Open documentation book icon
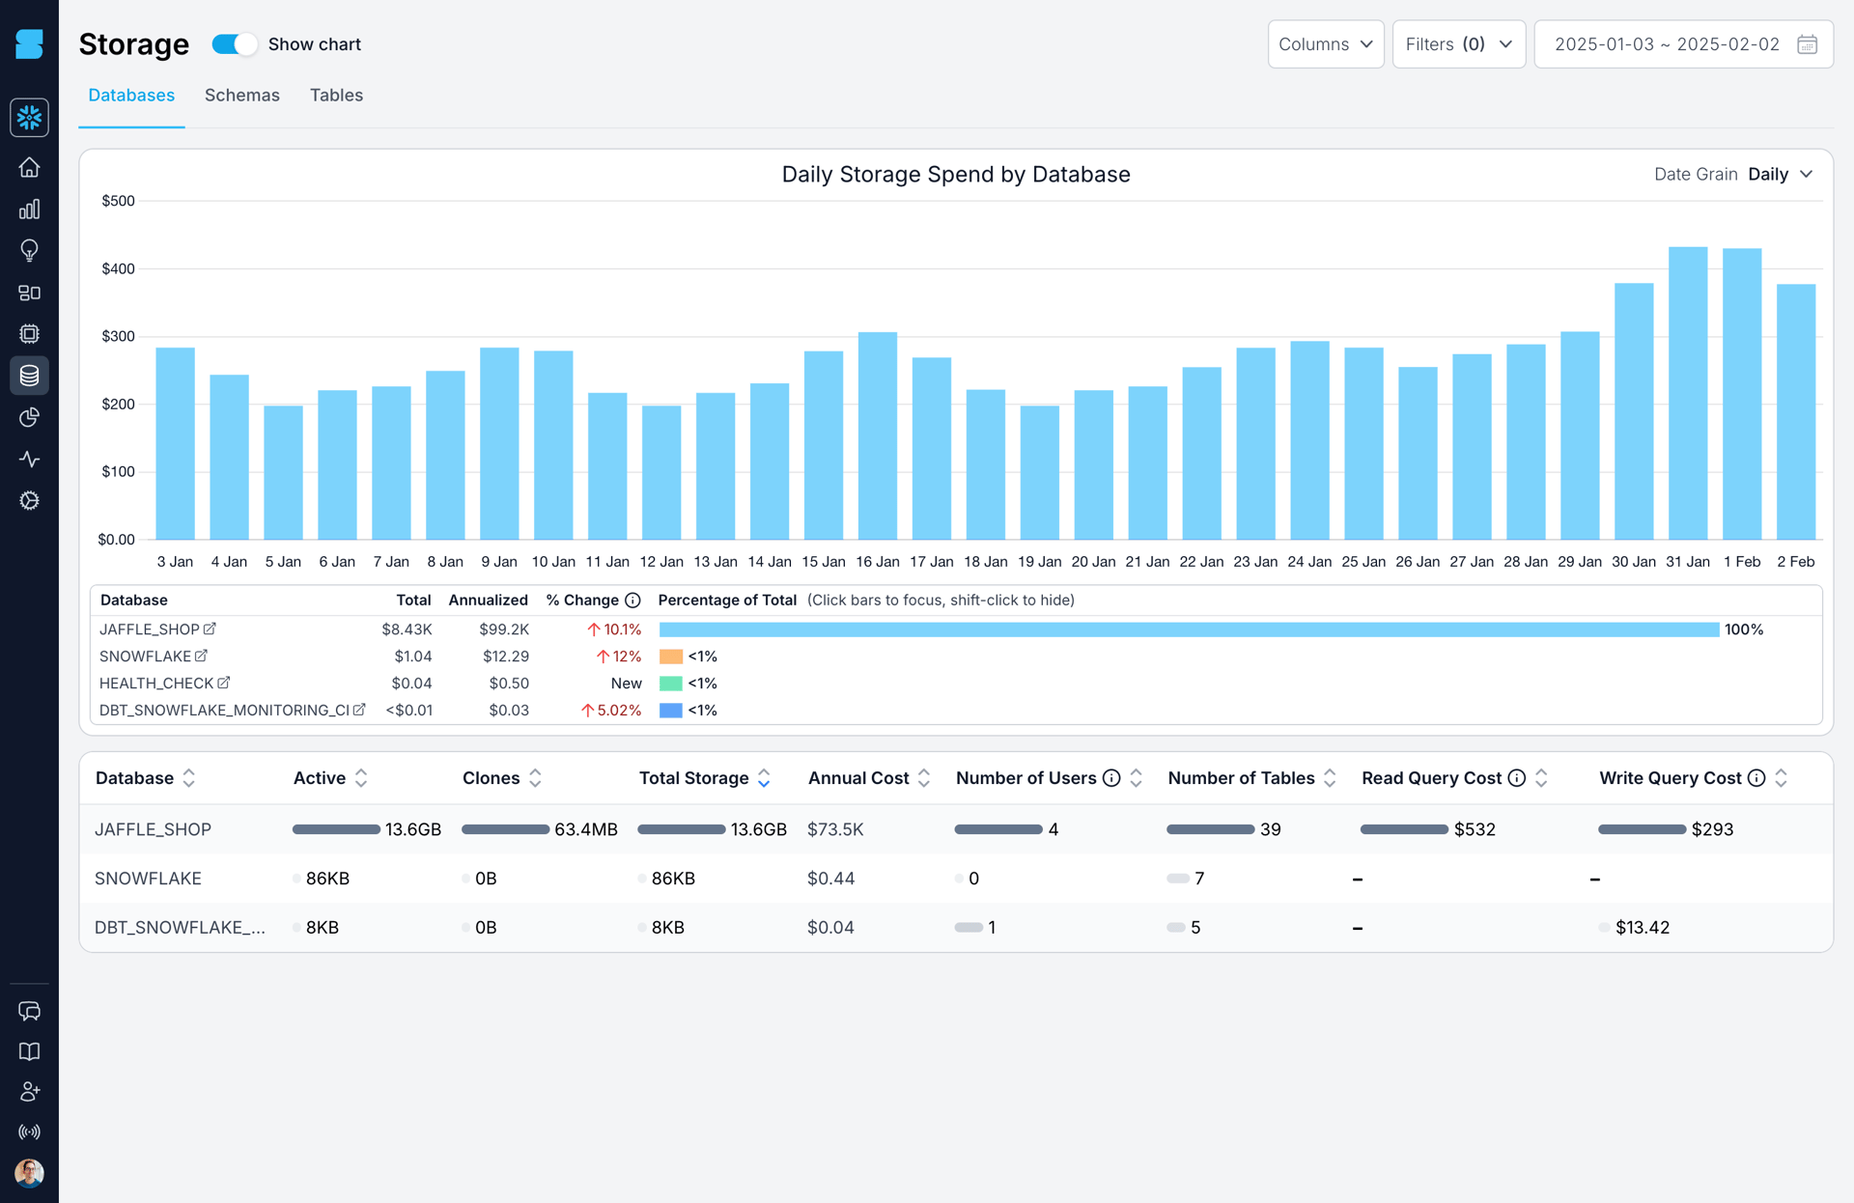The image size is (1854, 1203). coord(29,1051)
